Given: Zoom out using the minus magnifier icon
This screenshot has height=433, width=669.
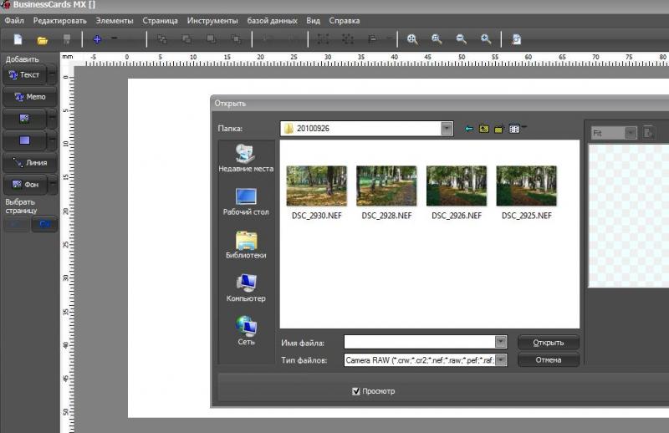Looking at the screenshot, I should (x=462, y=39).
